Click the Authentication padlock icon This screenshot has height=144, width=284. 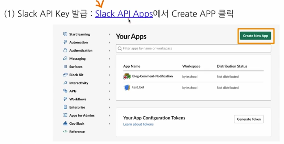tap(65, 50)
